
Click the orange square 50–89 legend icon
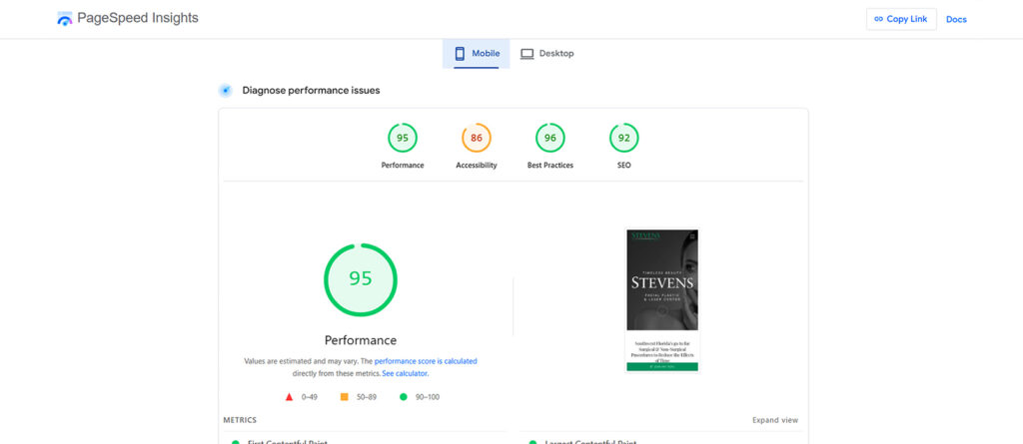coord(344,397)
